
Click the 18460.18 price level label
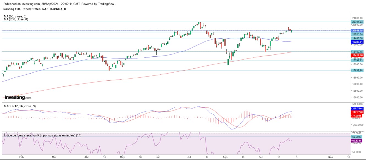coord(357,51)
